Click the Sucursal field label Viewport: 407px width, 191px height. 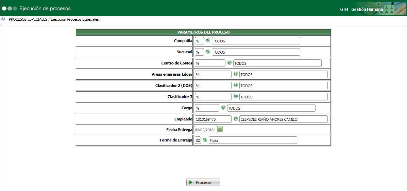click(x=184, y=52)
